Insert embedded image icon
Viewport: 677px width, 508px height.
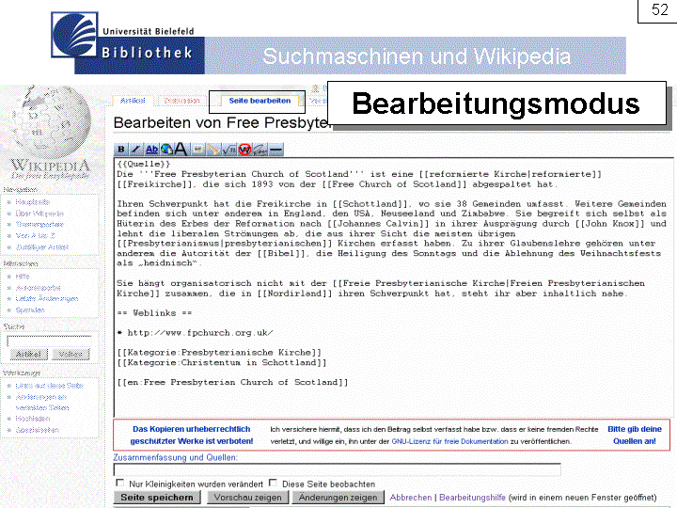tap(197, 150)
